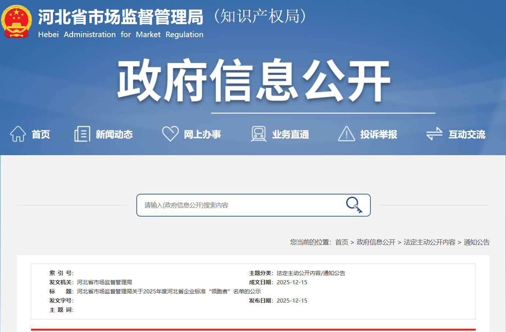Viewport: 506px width, 332px height.
Task: Click the heart icon beside 网上办事
Action: 170,134
